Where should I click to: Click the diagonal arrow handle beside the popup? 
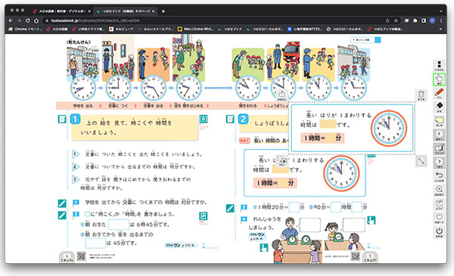point(421,160)
